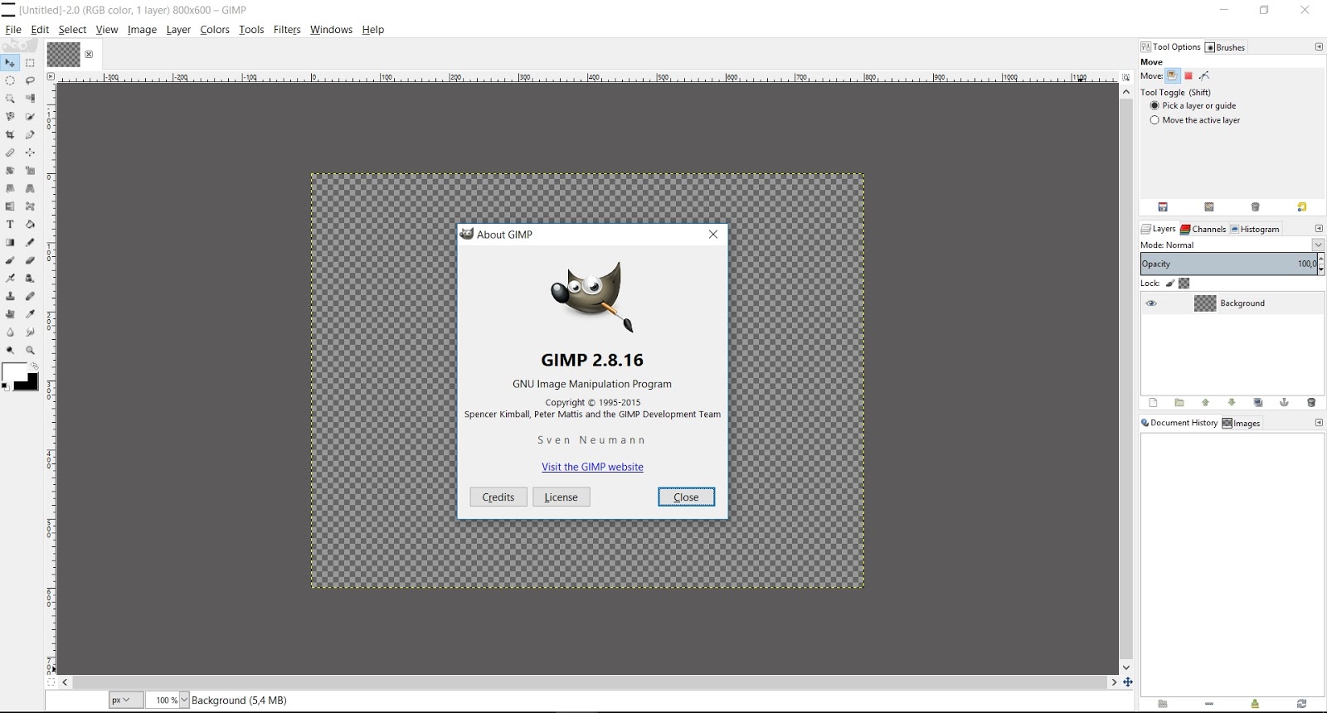
Task: Raise the layer with up arrow
Action: point(1206,403)
